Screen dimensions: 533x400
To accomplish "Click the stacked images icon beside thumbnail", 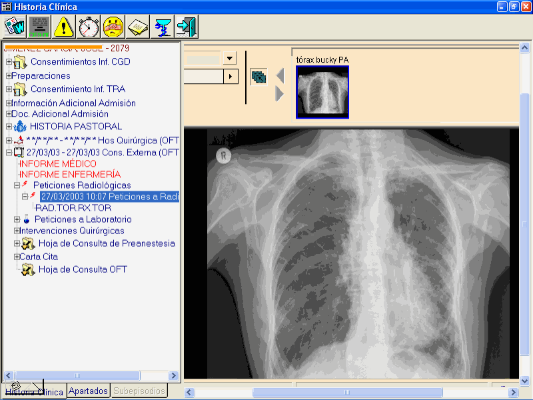I will coord(258,77).
